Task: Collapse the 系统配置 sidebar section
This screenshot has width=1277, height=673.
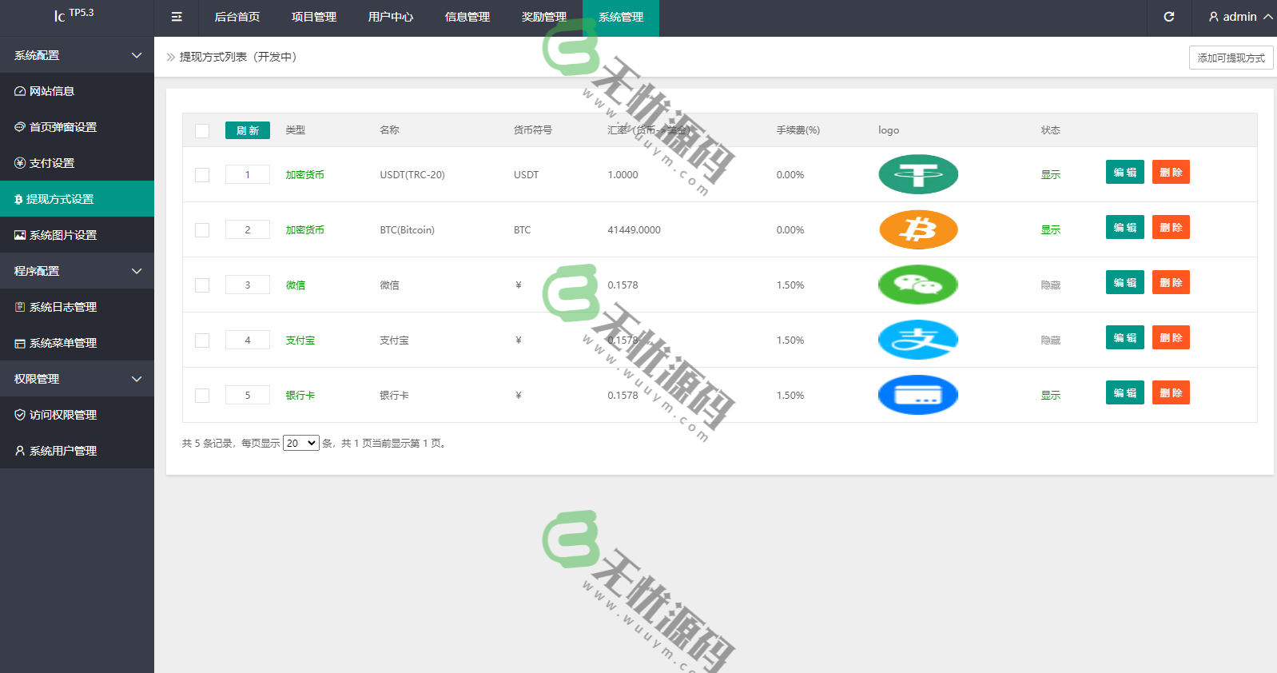Action: 77,55
